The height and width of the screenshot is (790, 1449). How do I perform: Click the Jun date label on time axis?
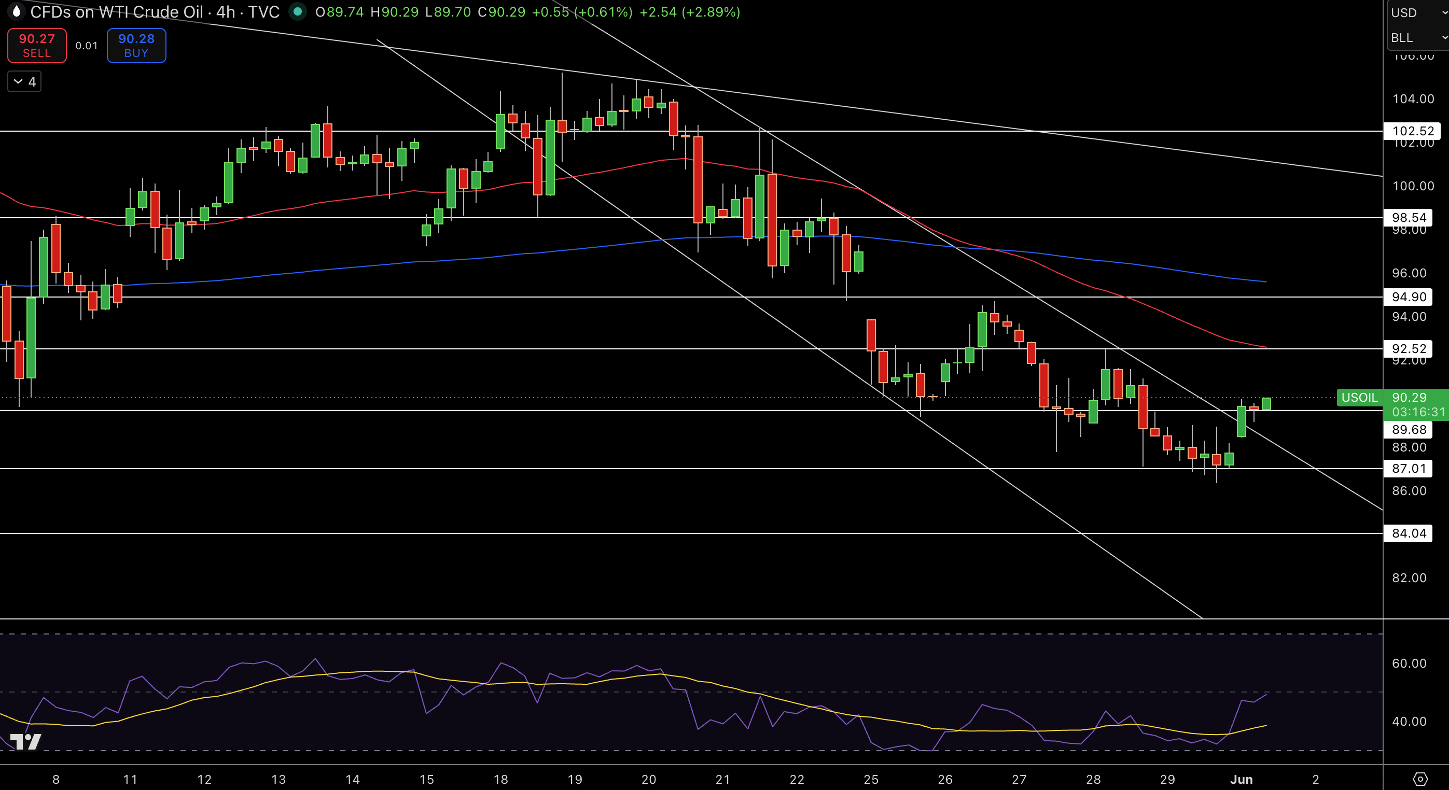pos(1241,779)
